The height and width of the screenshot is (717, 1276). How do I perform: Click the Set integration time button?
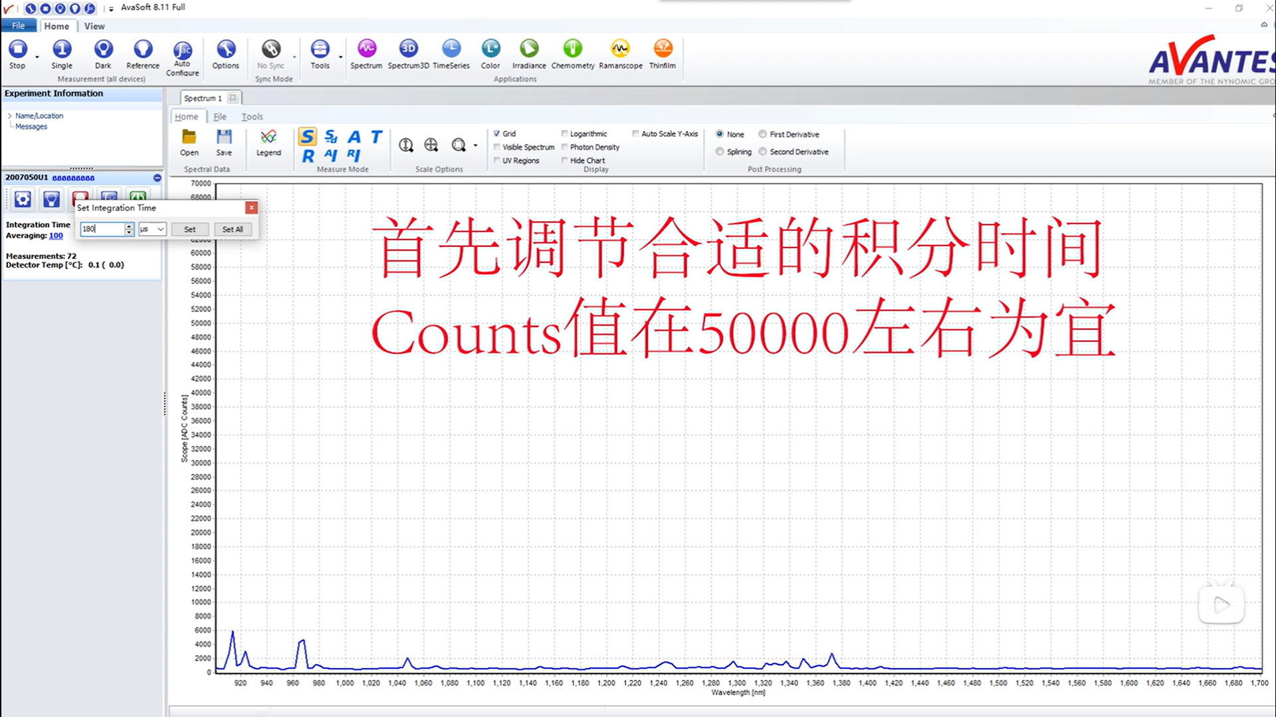pyautogui.click(x=189, y=228)
